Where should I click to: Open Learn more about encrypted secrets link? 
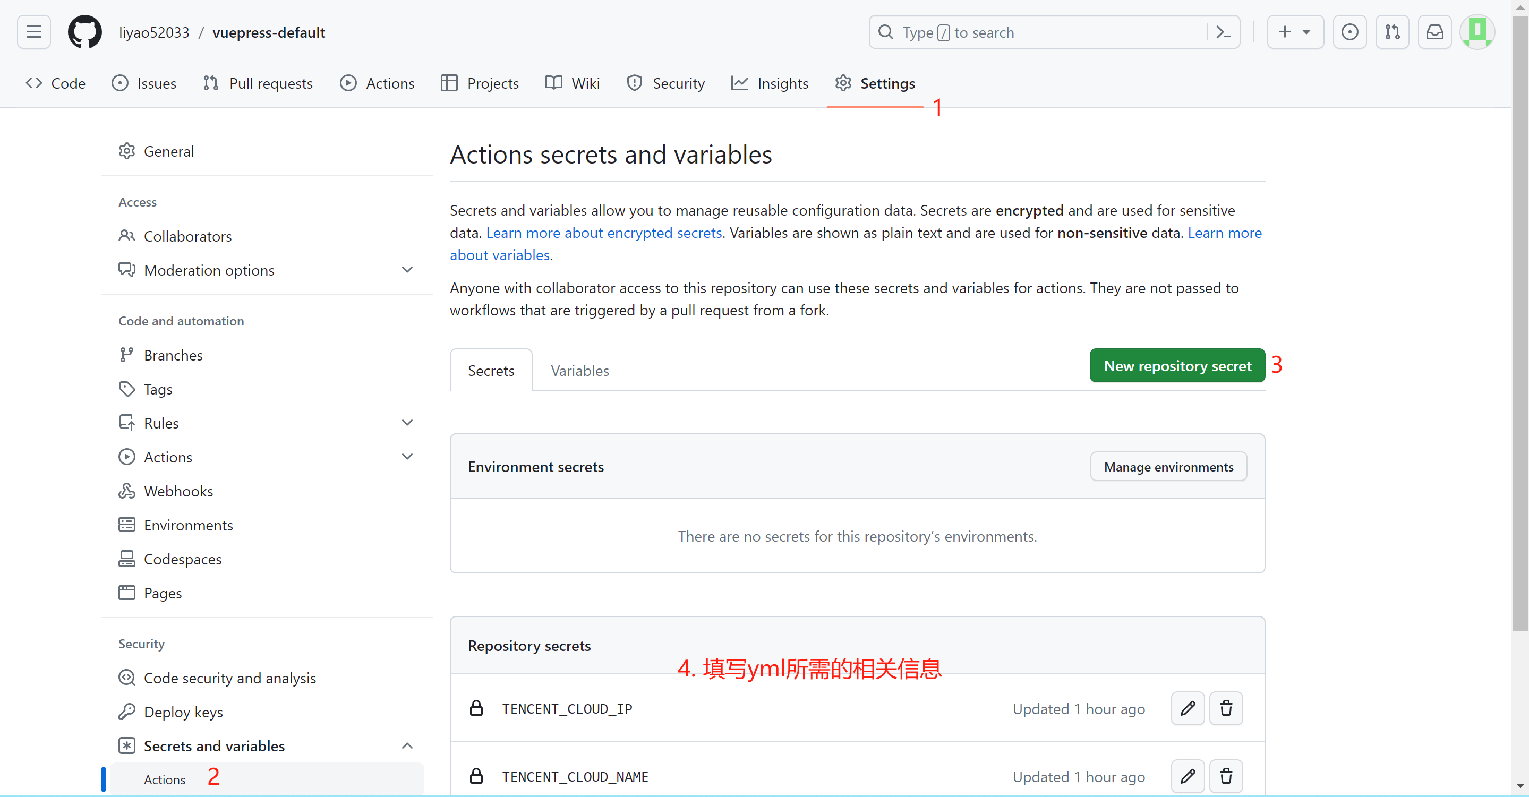(604, 233)
